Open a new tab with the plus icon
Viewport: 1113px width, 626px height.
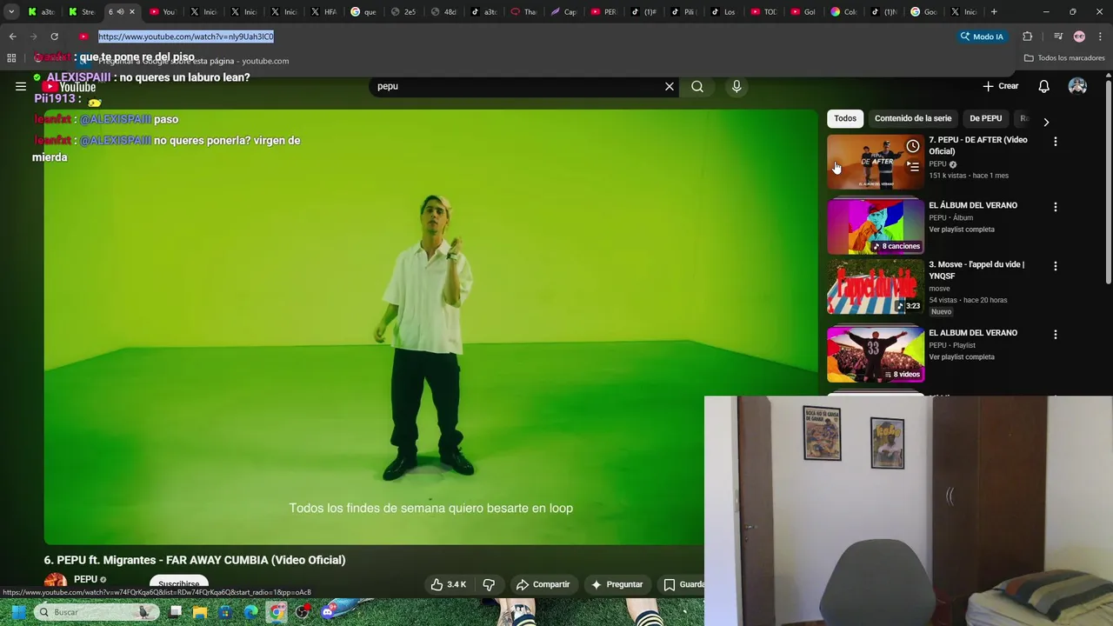(x=994, y=12)
